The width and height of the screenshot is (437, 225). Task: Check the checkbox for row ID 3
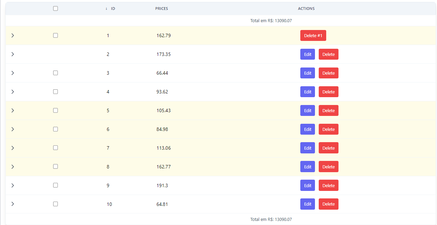point(56,73)
